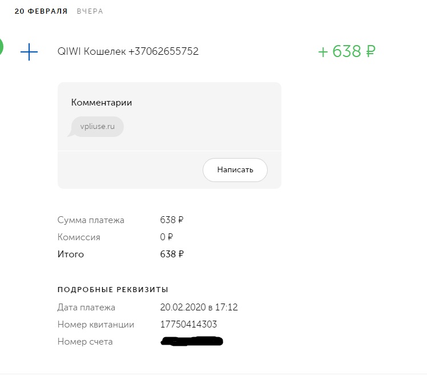Click the Дата платежа label
The width and height of the screenshot is (427, 376).
click(x=86, y=308)
